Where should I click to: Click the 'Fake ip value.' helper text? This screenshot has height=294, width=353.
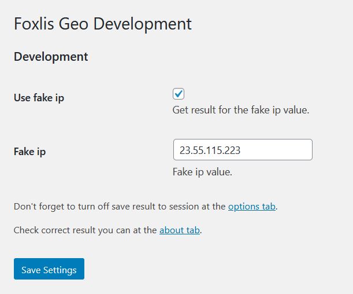coord(202,172)
